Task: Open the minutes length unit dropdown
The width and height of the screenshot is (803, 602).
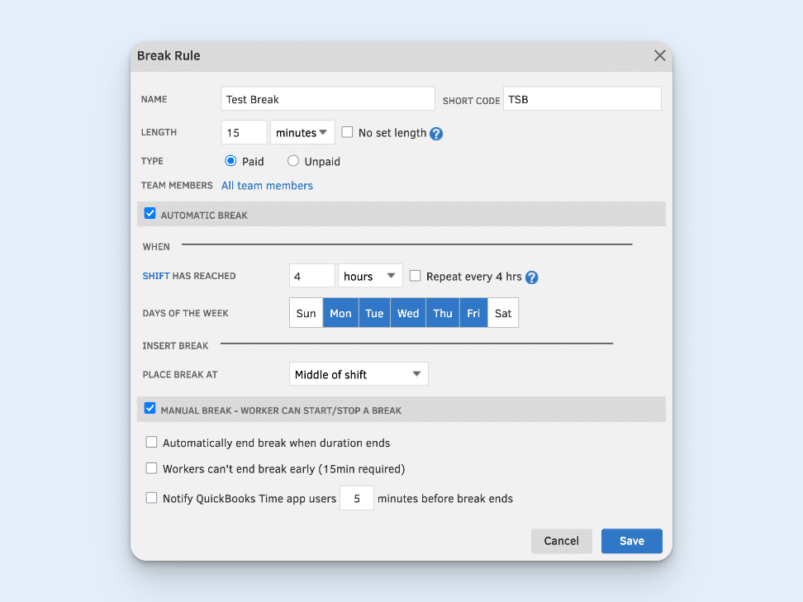Action: pyautogui.click(x=302, y=132)
